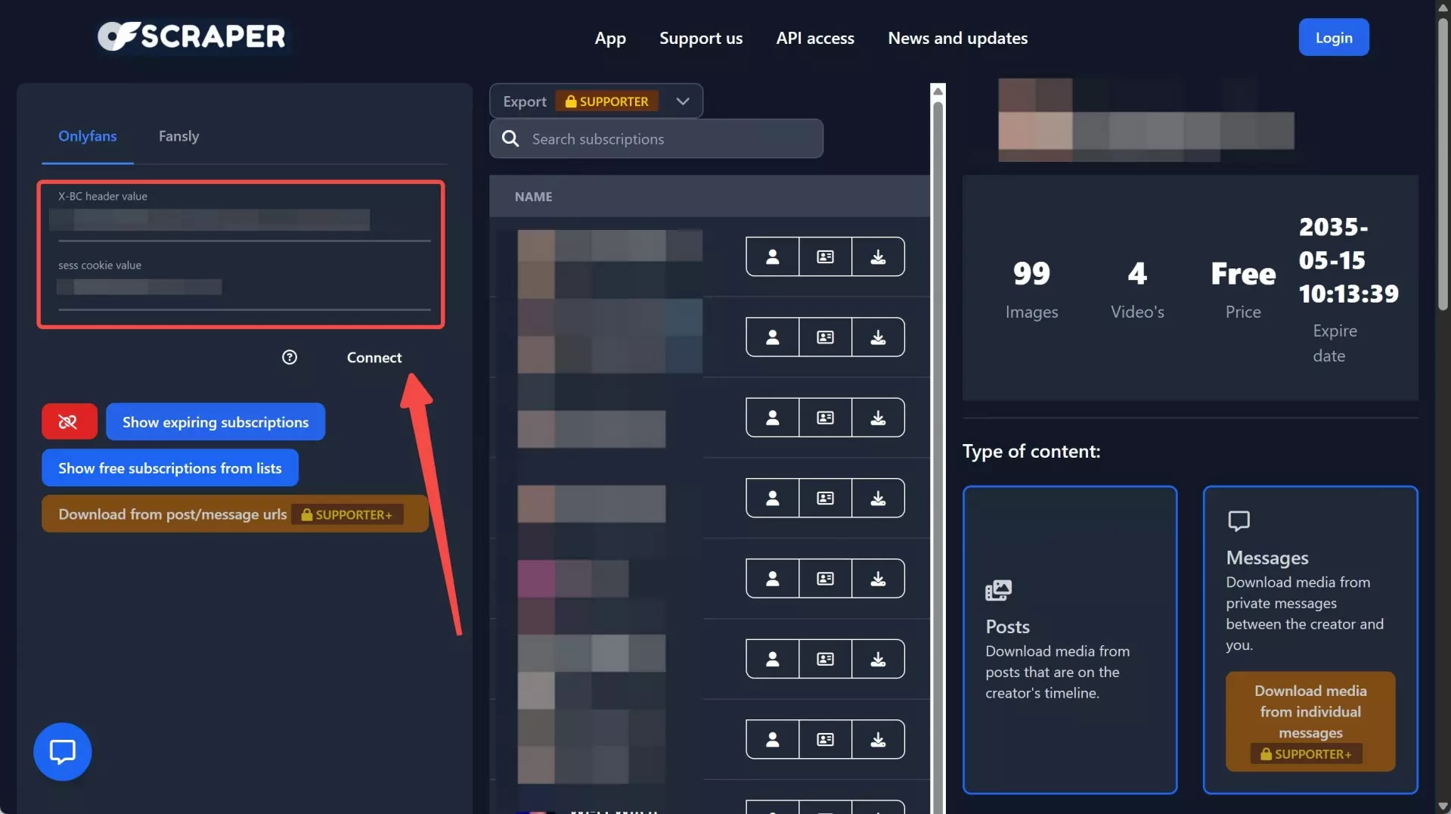This screenshot has width=1451, height=814.
Task: Go to API access
Action: tap(815, 38)
